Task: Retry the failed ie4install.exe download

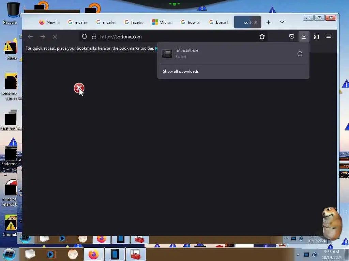Action: click(x=300, y=54)
